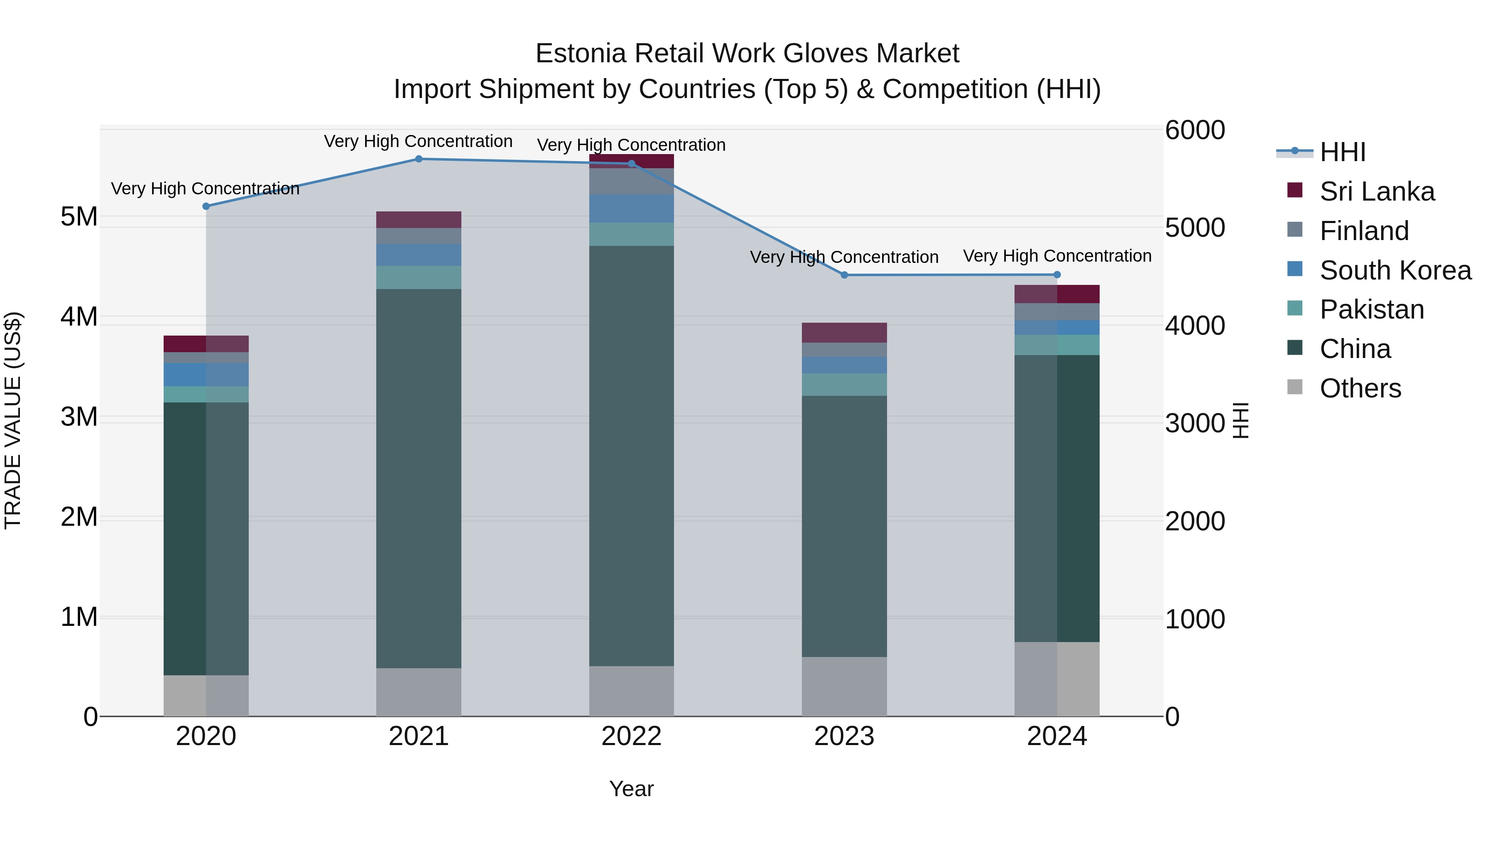Click the subtitle 'Import Shipment by Countries (Top 5)'
This screenshot has height=841, width=1495.
point(620,89)
